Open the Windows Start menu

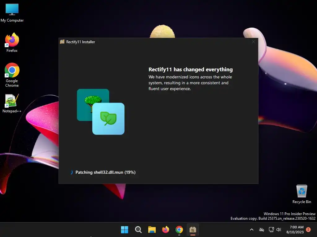pyautogui.click(x=124, y=230)
